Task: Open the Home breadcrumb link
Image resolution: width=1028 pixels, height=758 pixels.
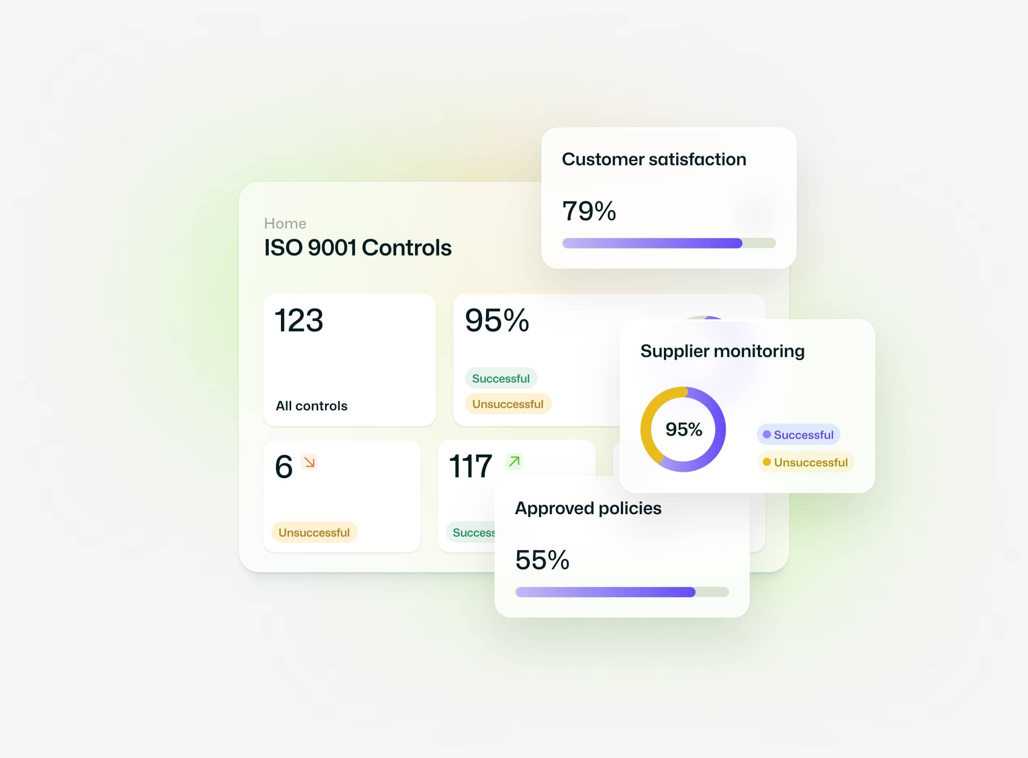Action: tap(285, 223)
